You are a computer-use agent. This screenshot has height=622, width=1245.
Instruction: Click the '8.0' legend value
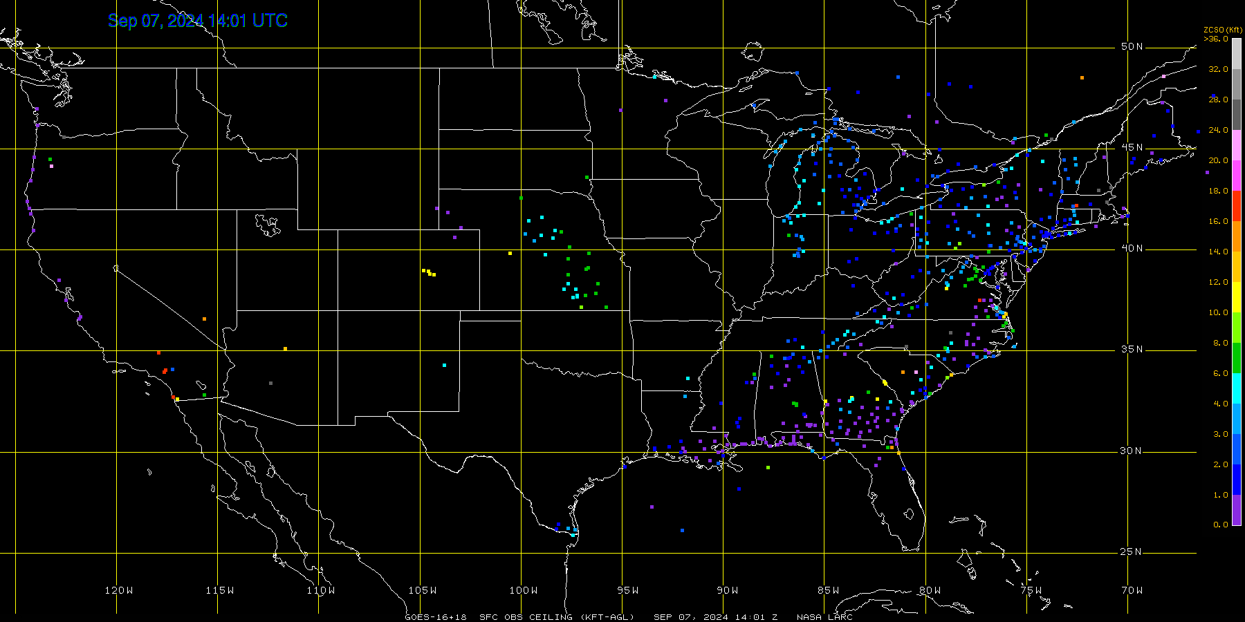click(x=1221, y=343)
